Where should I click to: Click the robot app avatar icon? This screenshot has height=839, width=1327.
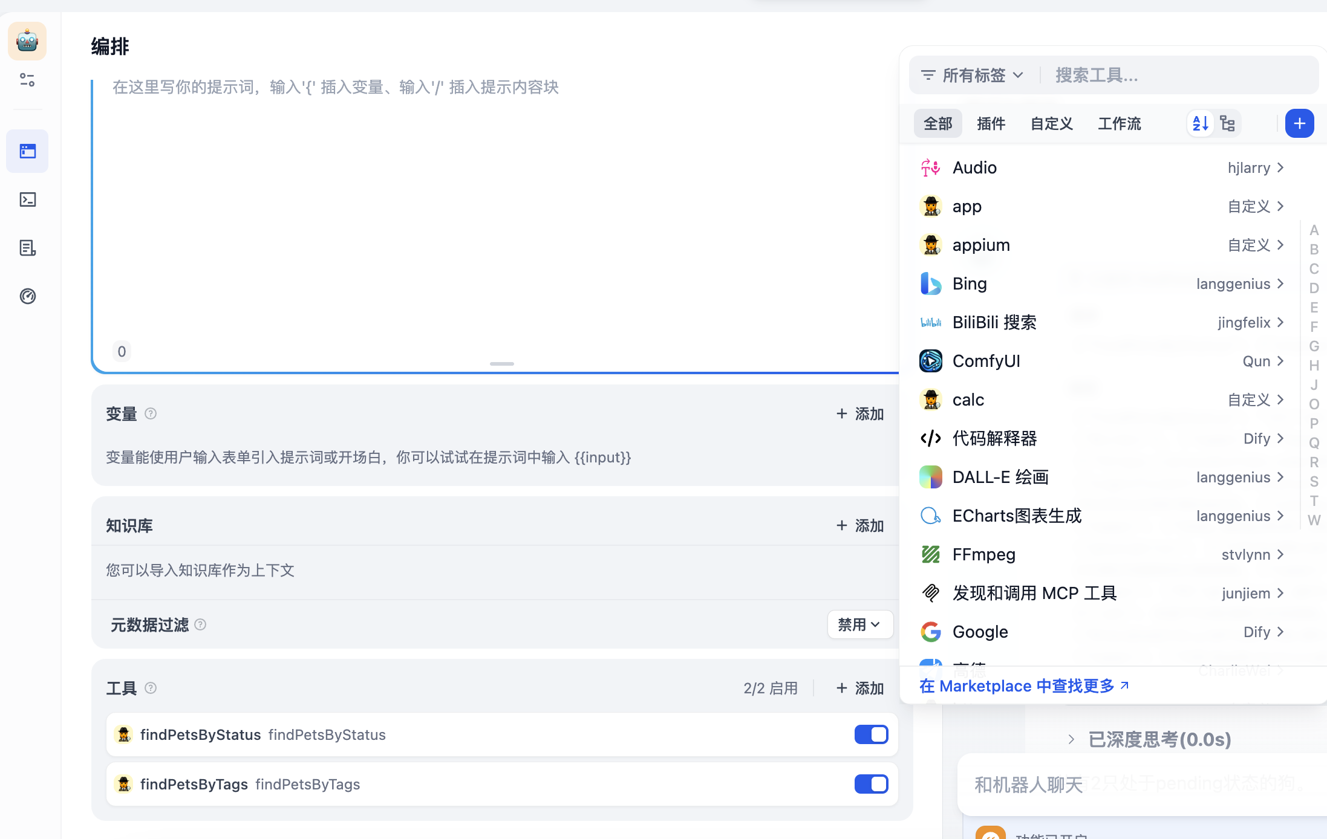(x=27, y=41)
